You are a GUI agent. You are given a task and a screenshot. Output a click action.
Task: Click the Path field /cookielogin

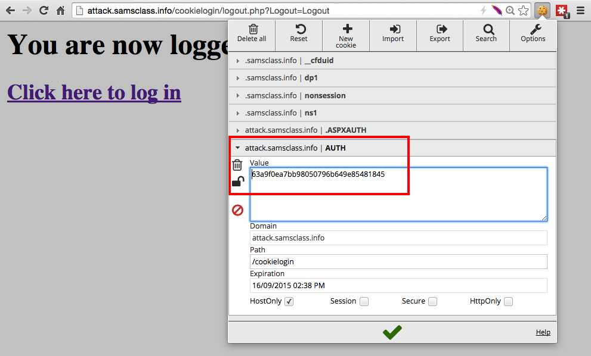398,261
